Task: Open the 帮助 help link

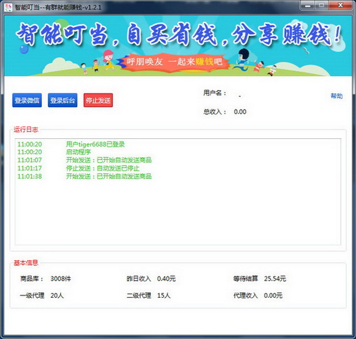Action: click(336, 96)
